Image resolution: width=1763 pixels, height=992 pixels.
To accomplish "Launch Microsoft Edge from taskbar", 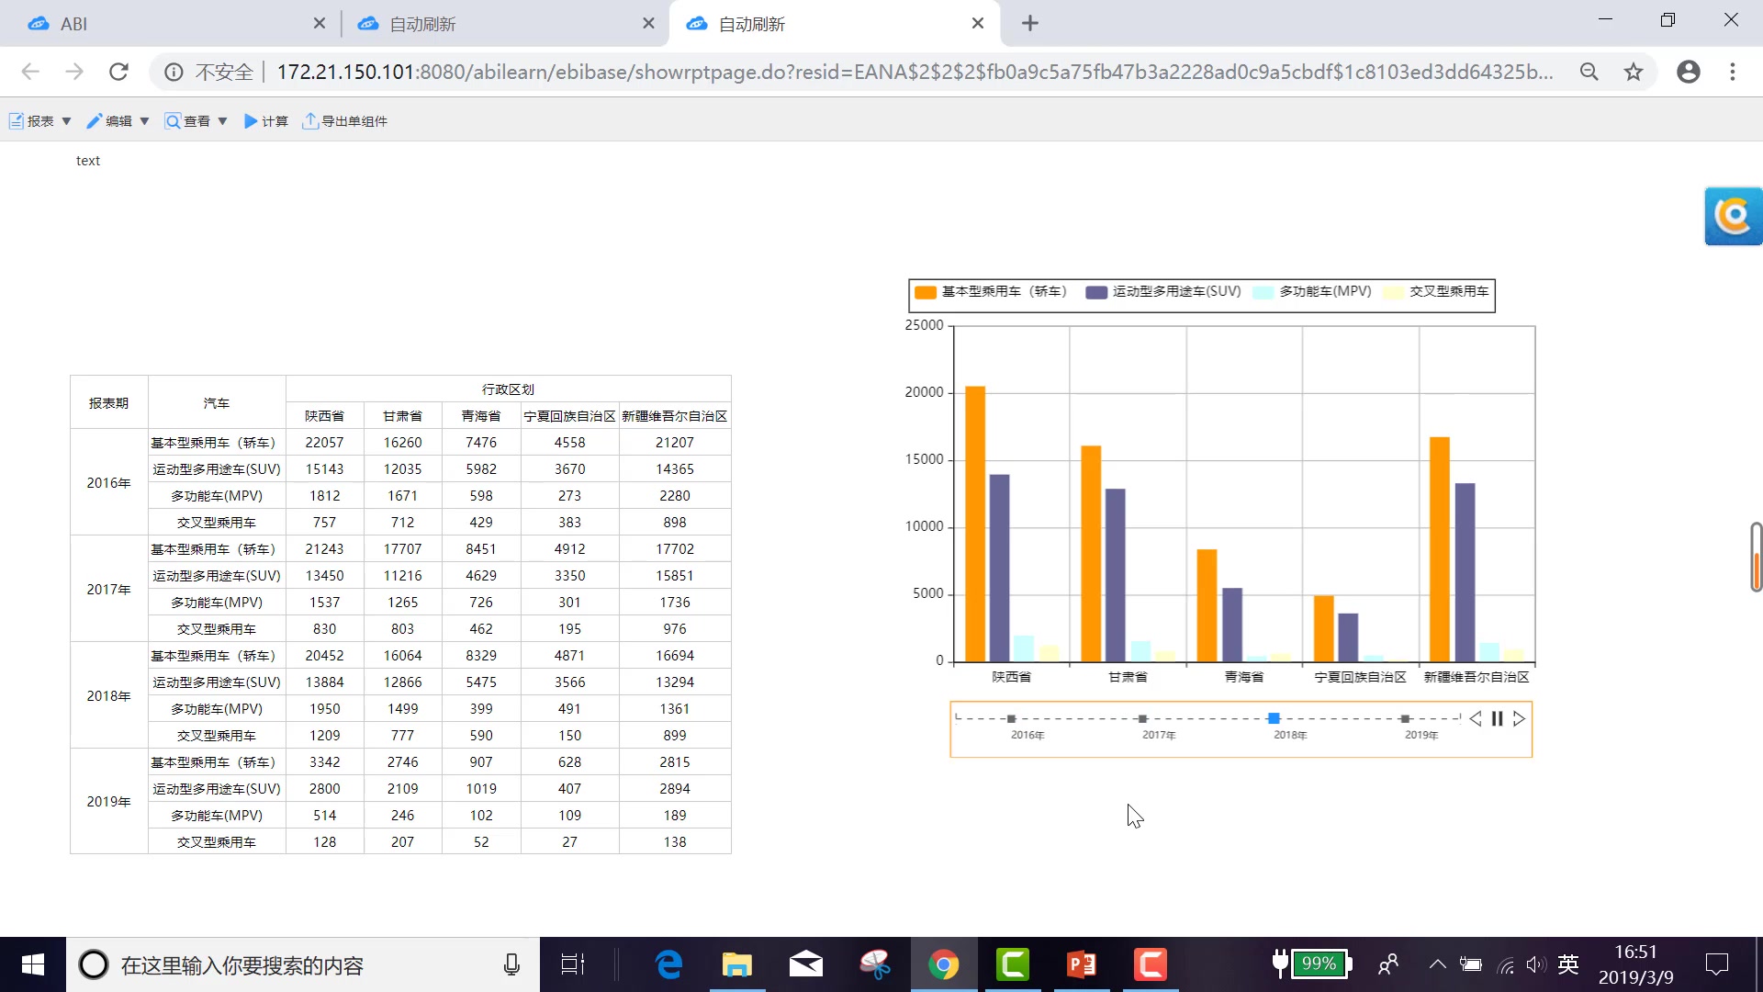I will coord(668,964).
